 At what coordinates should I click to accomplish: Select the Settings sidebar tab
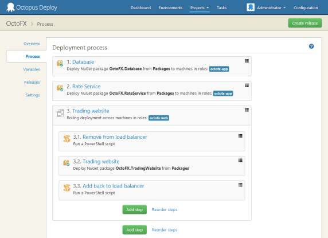tap(33, 95)
